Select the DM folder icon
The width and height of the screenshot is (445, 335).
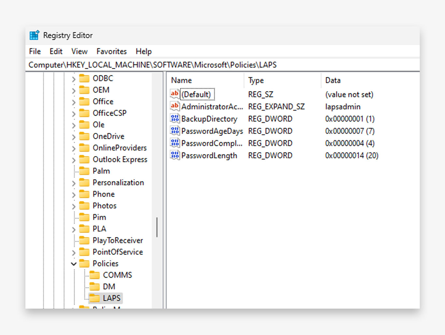95,286
